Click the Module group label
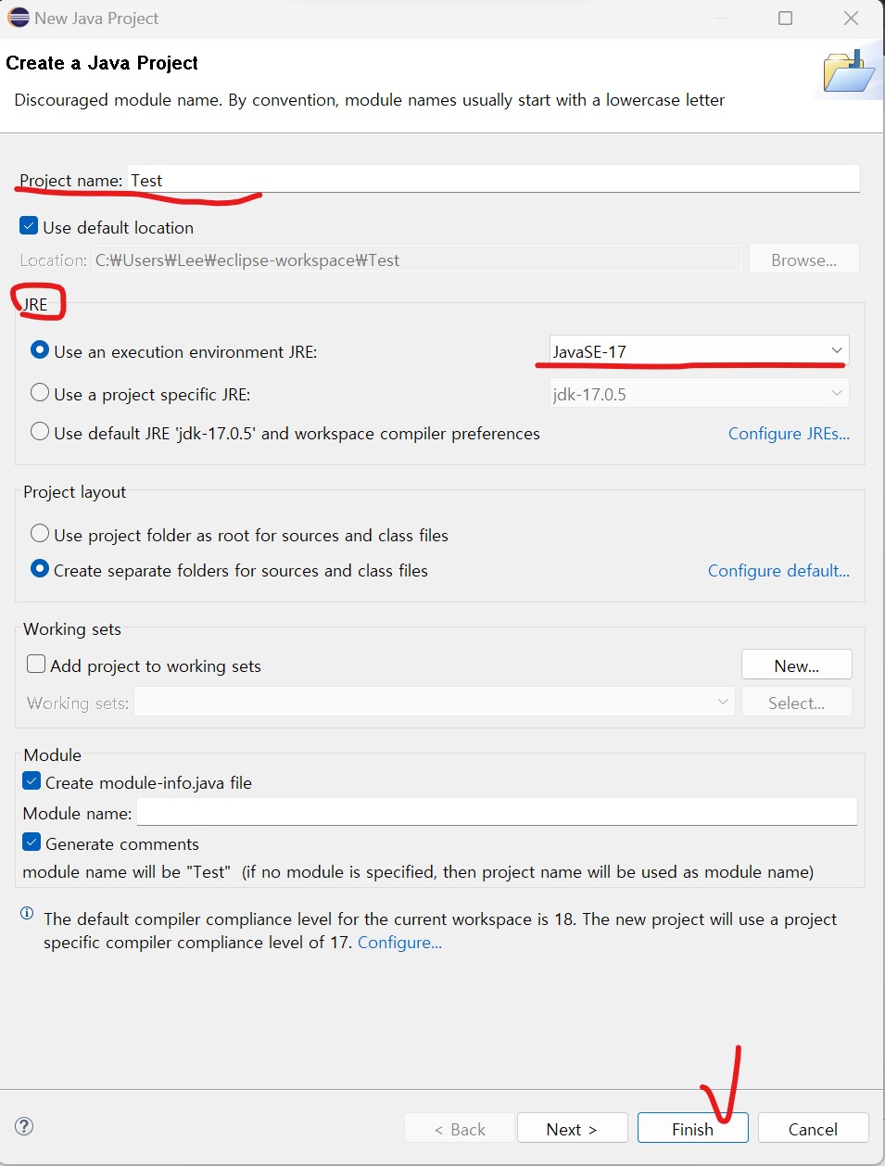885x1166 pixels. tap(52, 754)
